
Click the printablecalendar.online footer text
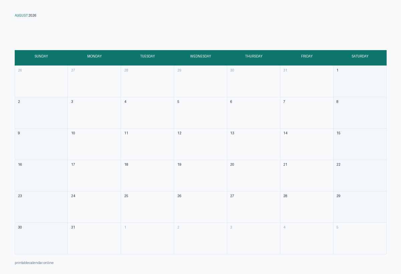[x=34, y=263]
